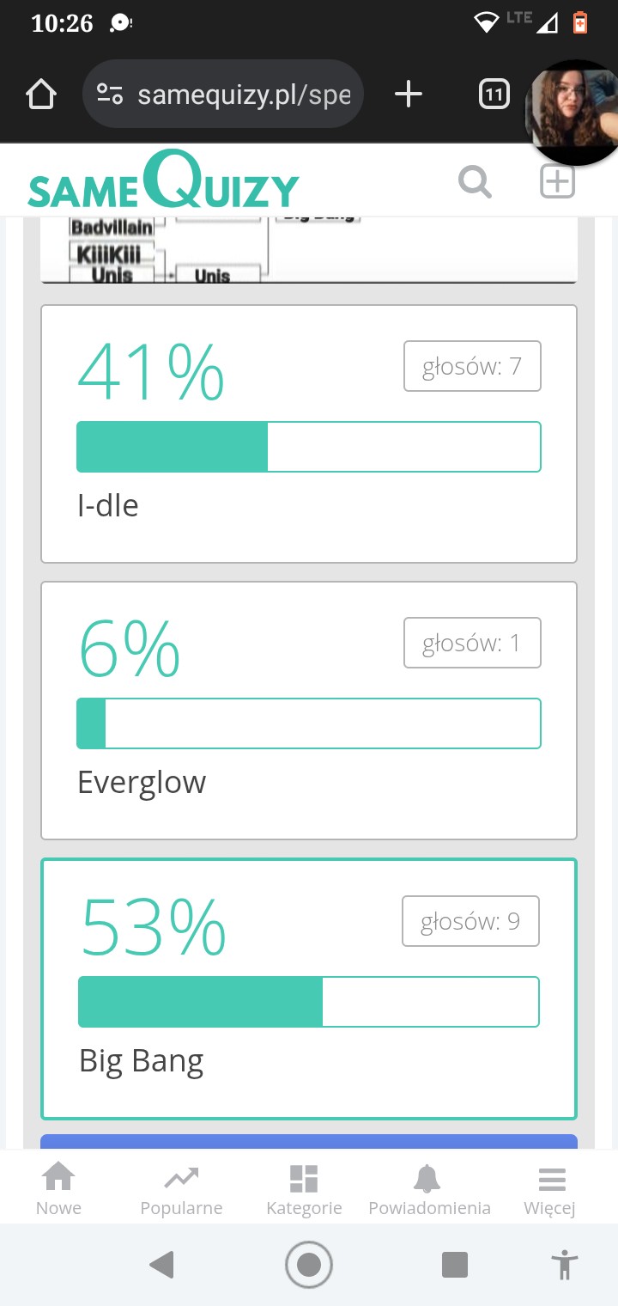Image resolution: width=618 pixels, height=1306 pixels.
Task: Open the accessibility shortcut icon
Action: tap(564, 1265)
